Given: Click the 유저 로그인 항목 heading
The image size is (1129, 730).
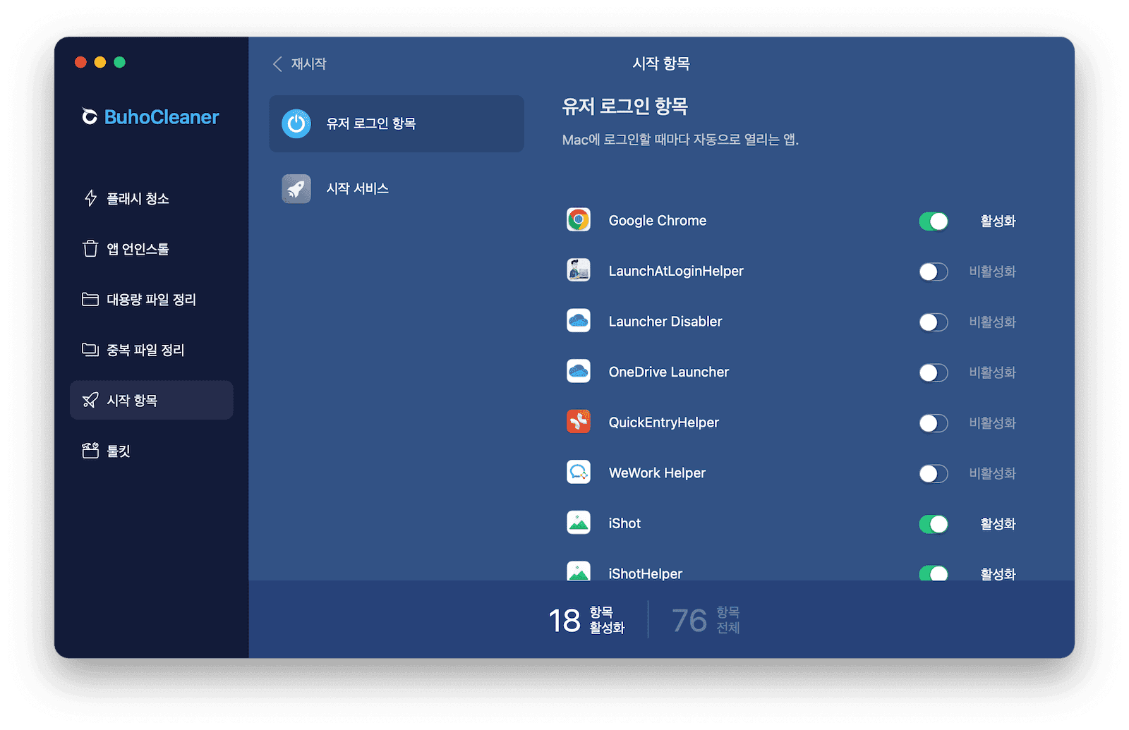Looking at the screenshot, I should [x=625, y=107].
